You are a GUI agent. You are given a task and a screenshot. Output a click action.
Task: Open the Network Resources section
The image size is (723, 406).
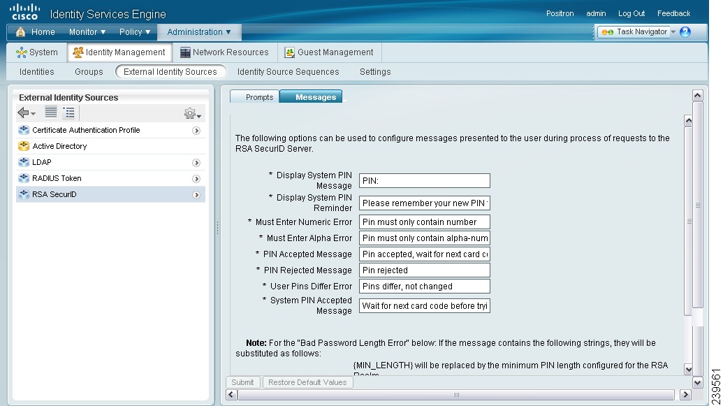(x=224, y=52)
